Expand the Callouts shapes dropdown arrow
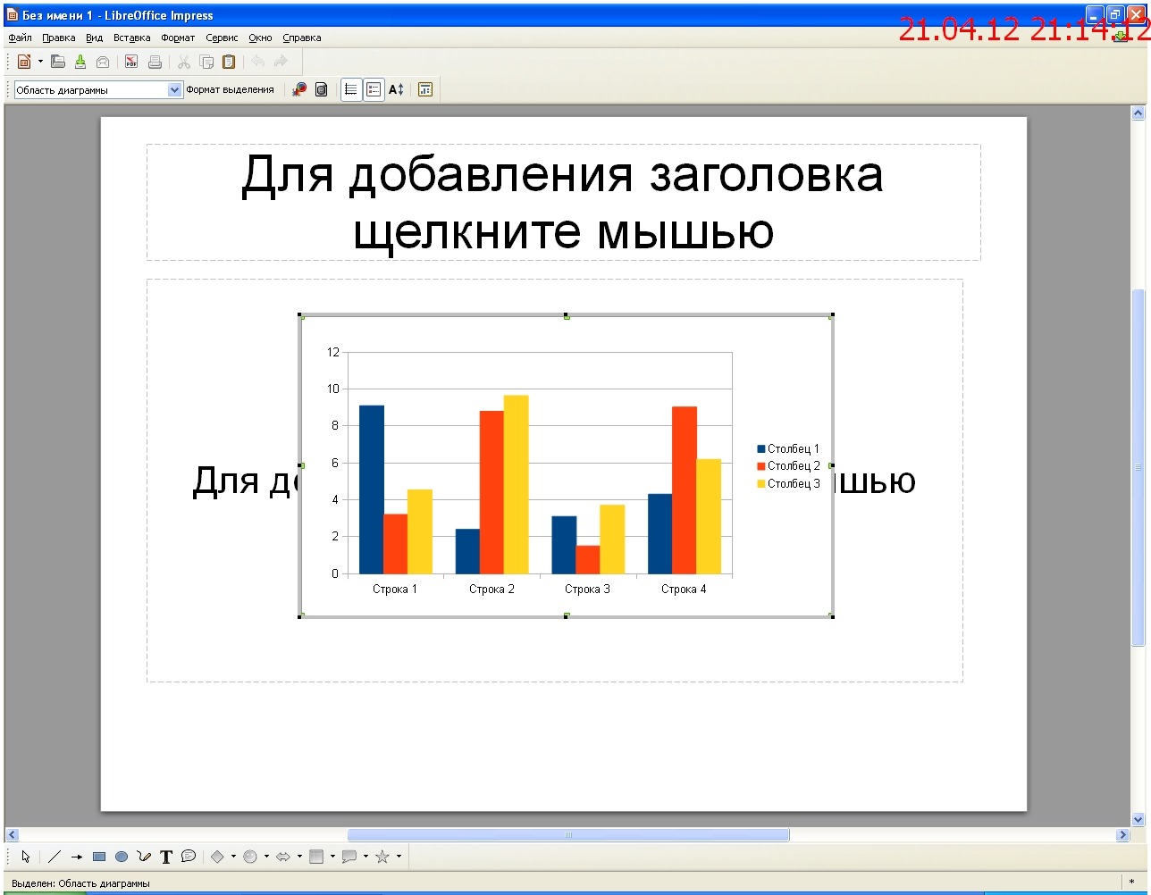The width and height of the screenshot is (1151, 895). [365, 857]
